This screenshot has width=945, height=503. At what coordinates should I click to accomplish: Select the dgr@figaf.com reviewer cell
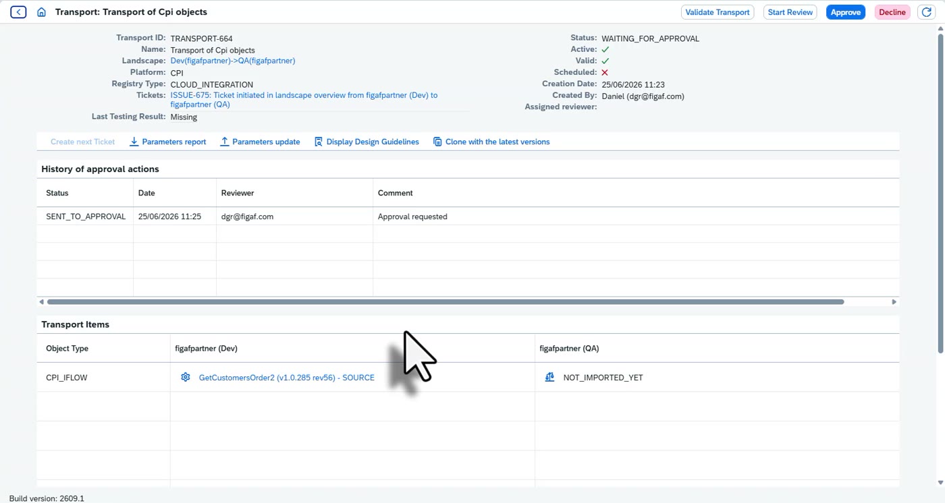click(x=294, y=216)
